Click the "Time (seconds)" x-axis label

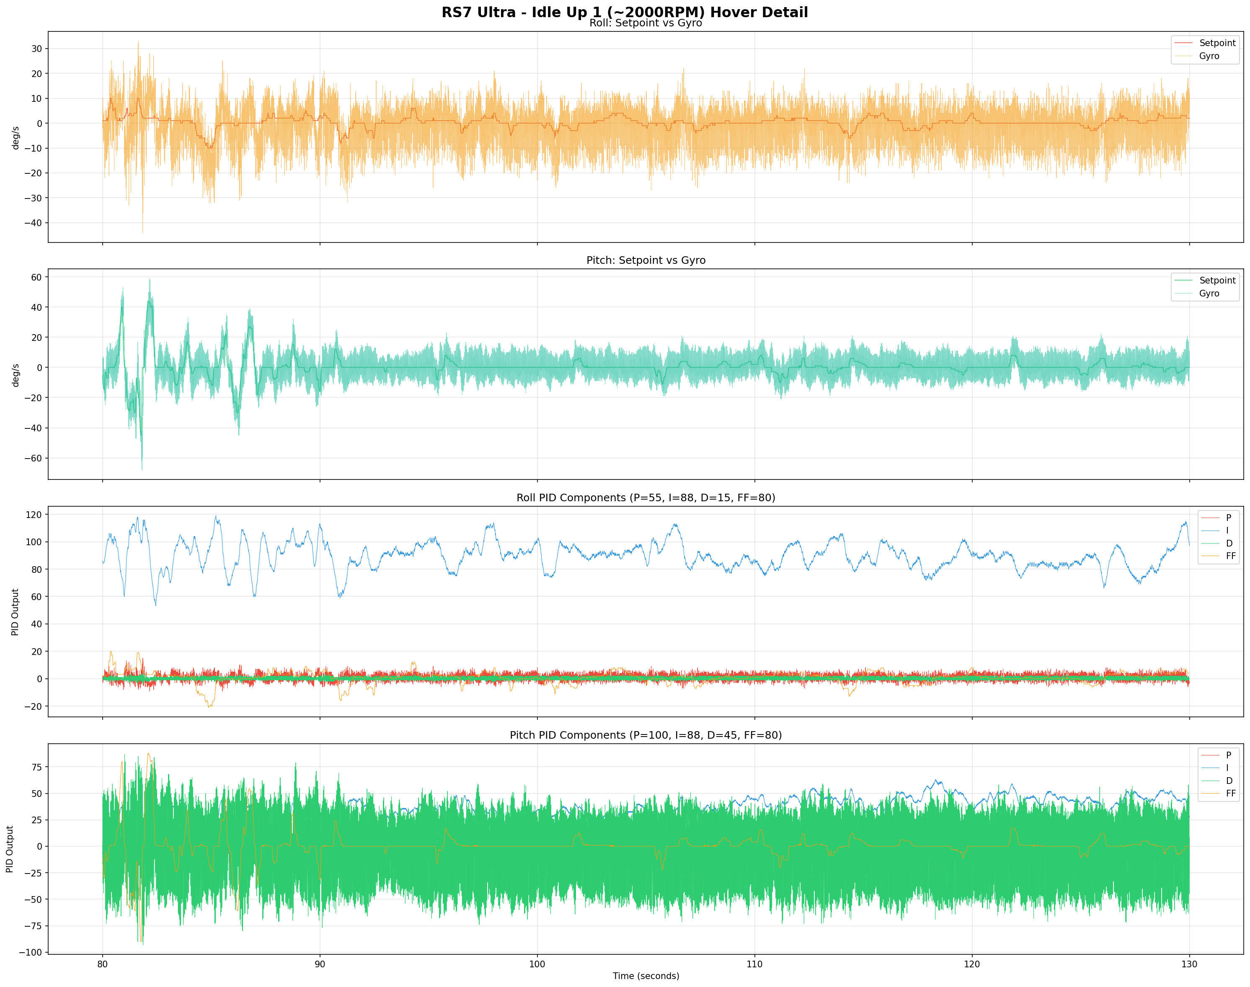pos(646,976)
